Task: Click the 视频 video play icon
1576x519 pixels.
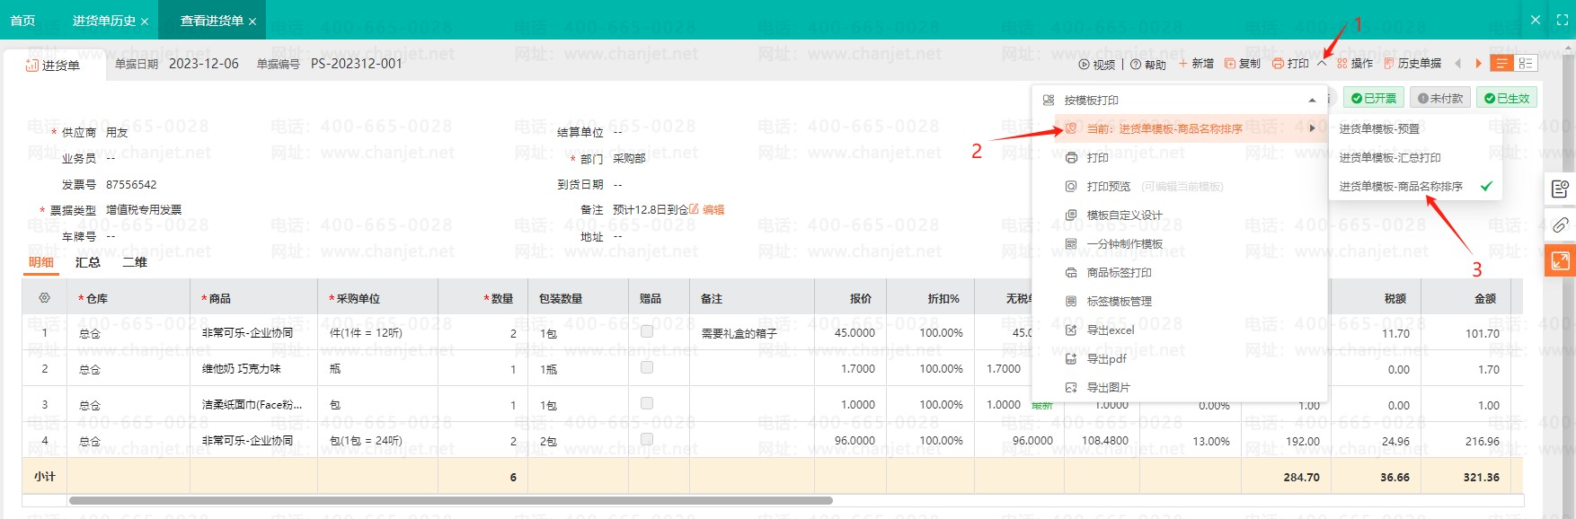Action: (1084, 65)
